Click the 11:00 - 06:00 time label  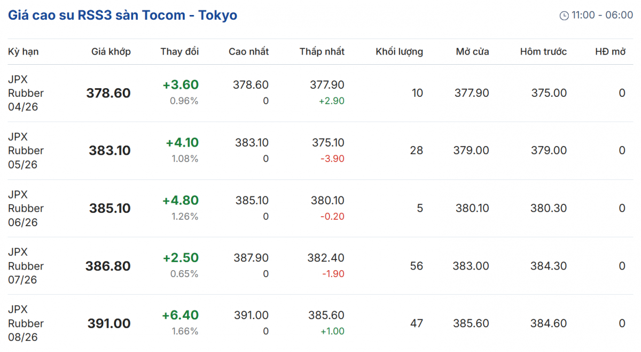(x=602, y=15)
